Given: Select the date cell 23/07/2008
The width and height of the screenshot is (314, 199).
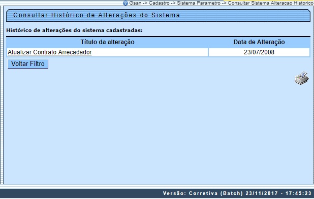Looking at the screenshot, I should pos(259,52).
